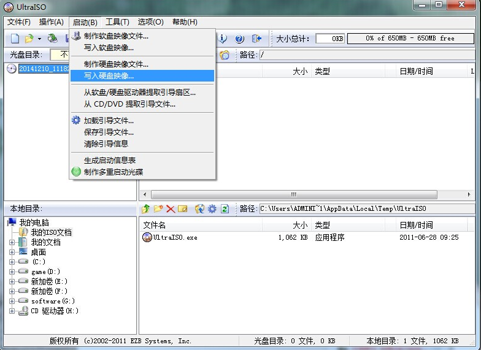The height and width of the screenshot is (350, 481).
Task: Open the 操作(A) menu
Action: pyautogui.click(x=52, y=22)
